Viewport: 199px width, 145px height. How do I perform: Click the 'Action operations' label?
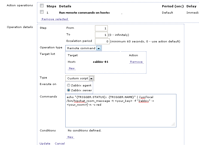coord(20,5)
